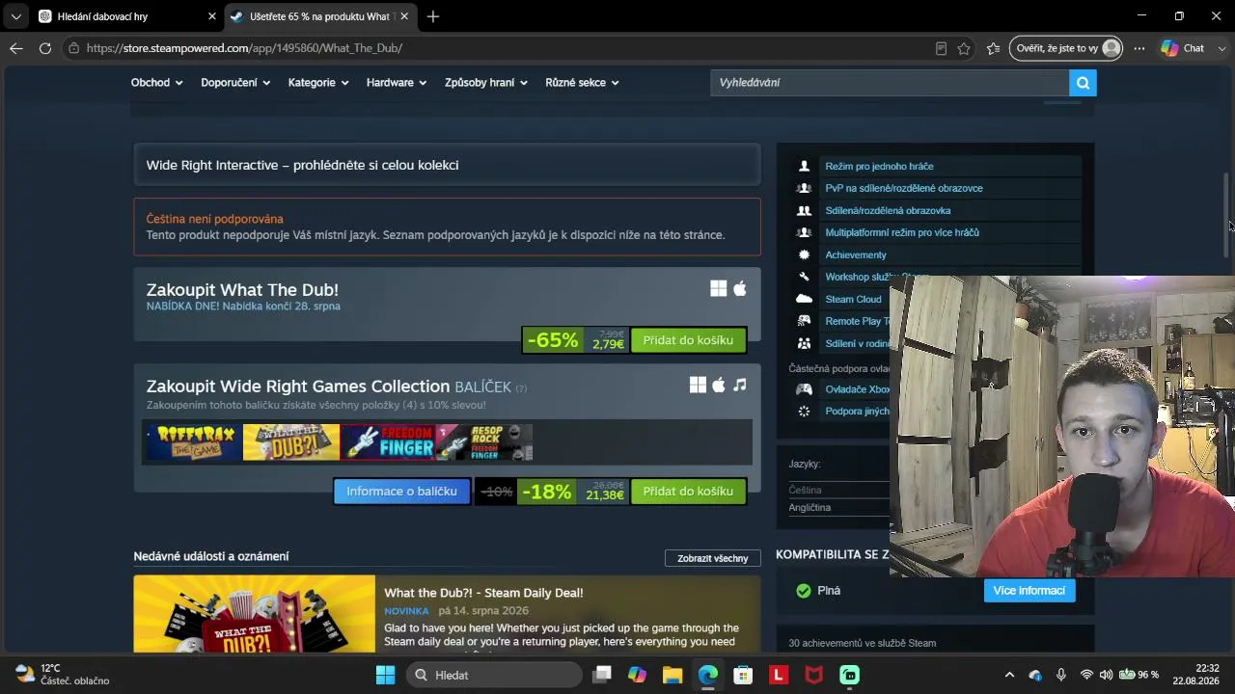Viewport: 1235px width, 694px height.
Task: Add What The Dub to cart
Action: [x=688, y=340]
